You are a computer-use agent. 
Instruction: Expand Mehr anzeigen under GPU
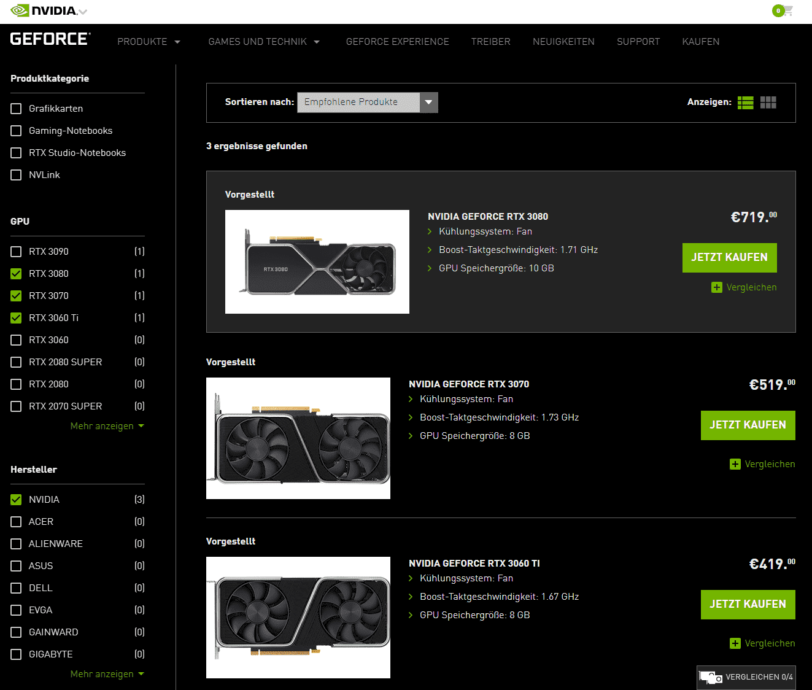pyautogui.click(x=107, y=426)
